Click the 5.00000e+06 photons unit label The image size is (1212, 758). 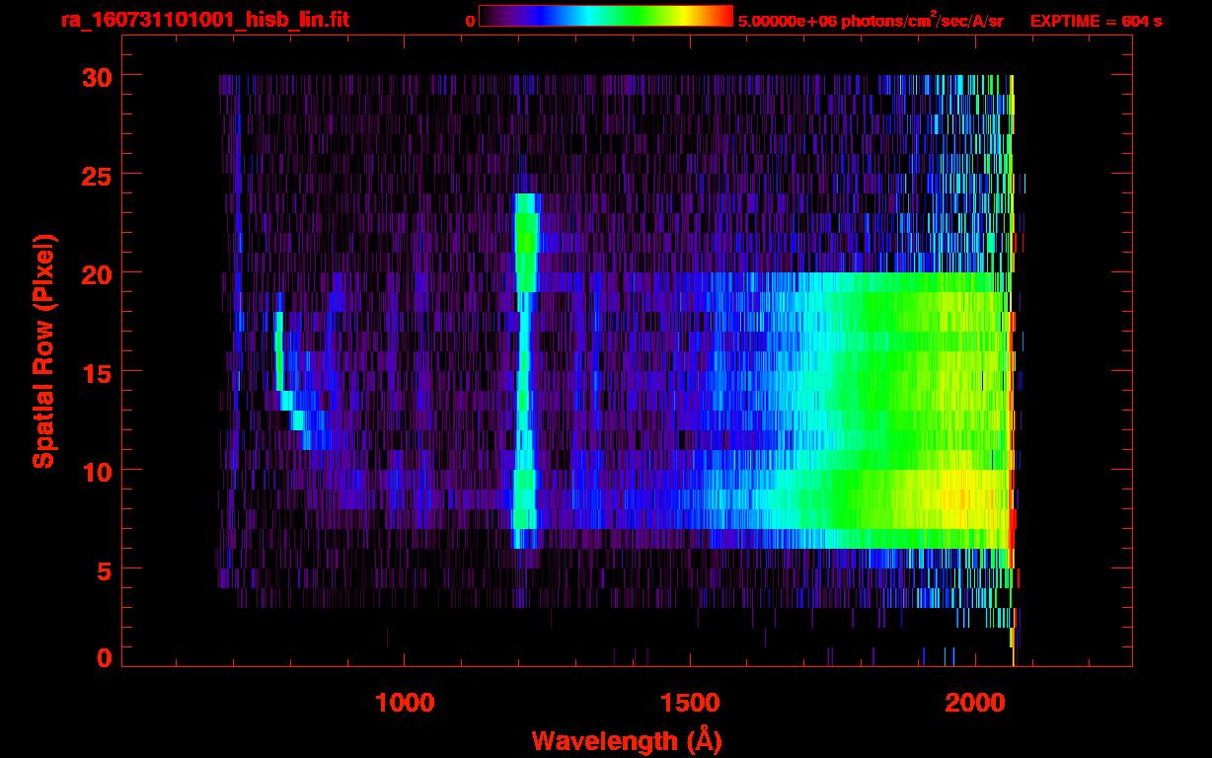[x=871, y=21]
